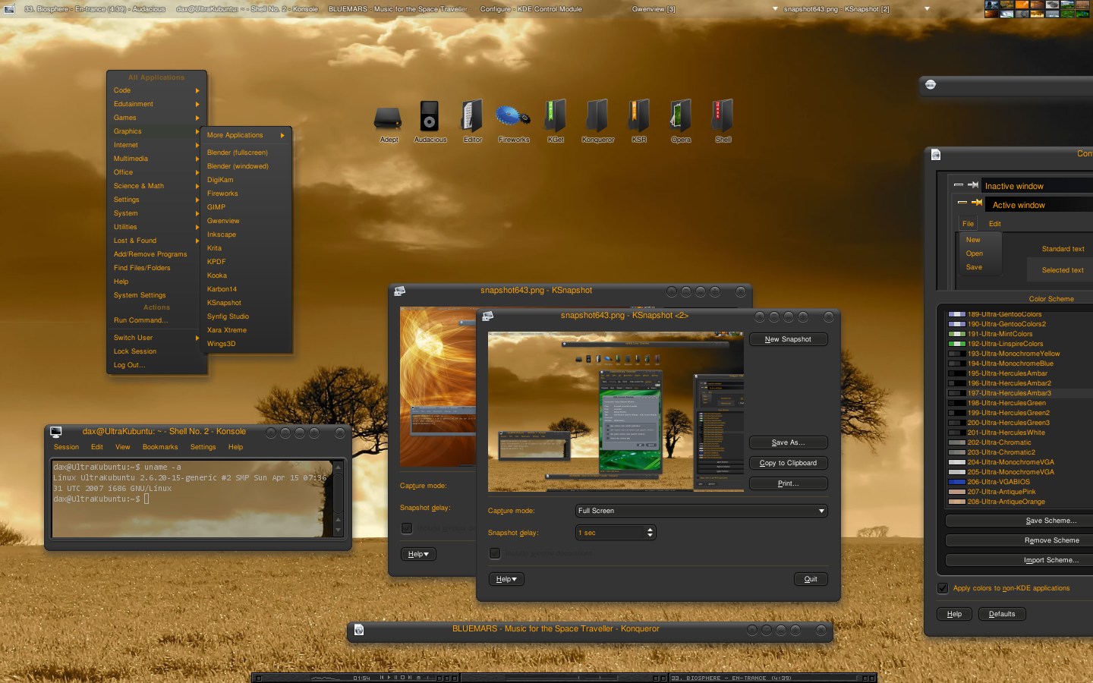Pause playback in the bottom media player
Viewport: 1093px width, 683px height.
tap(396, 677)
